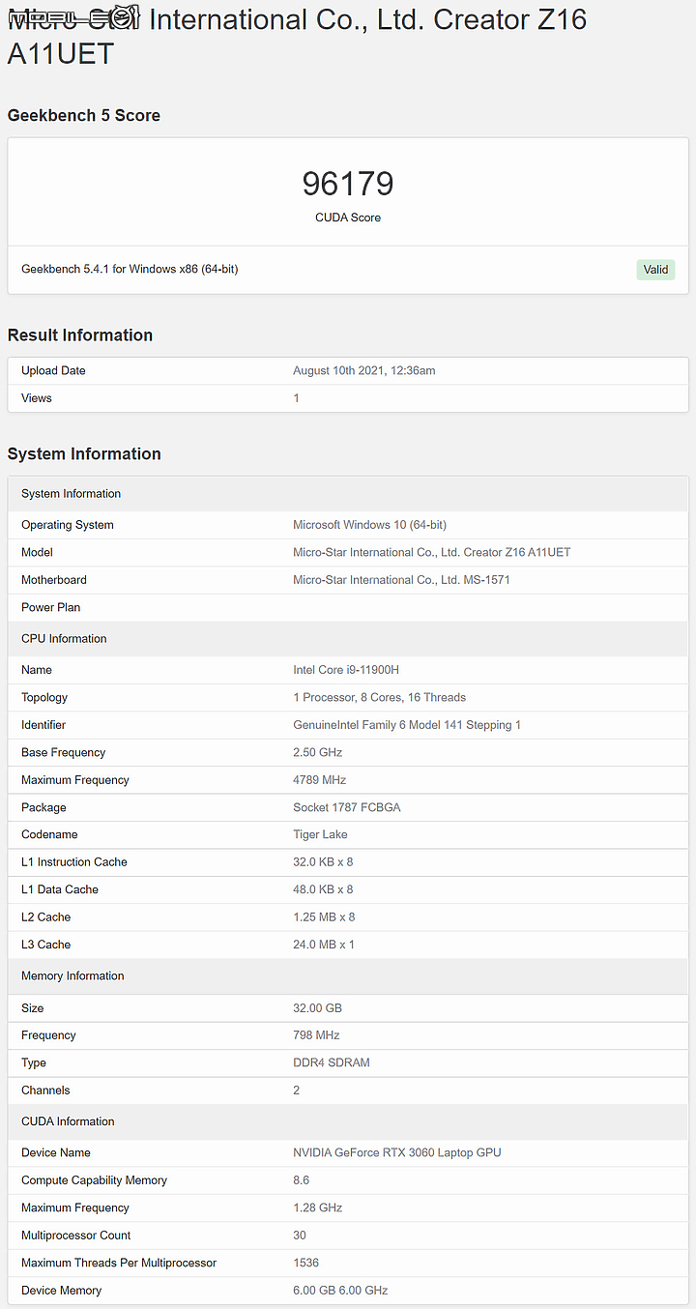This screenshot has height=1309, width=696.
Task: Click the green Valid badge
Action: (x=655, y=270)
